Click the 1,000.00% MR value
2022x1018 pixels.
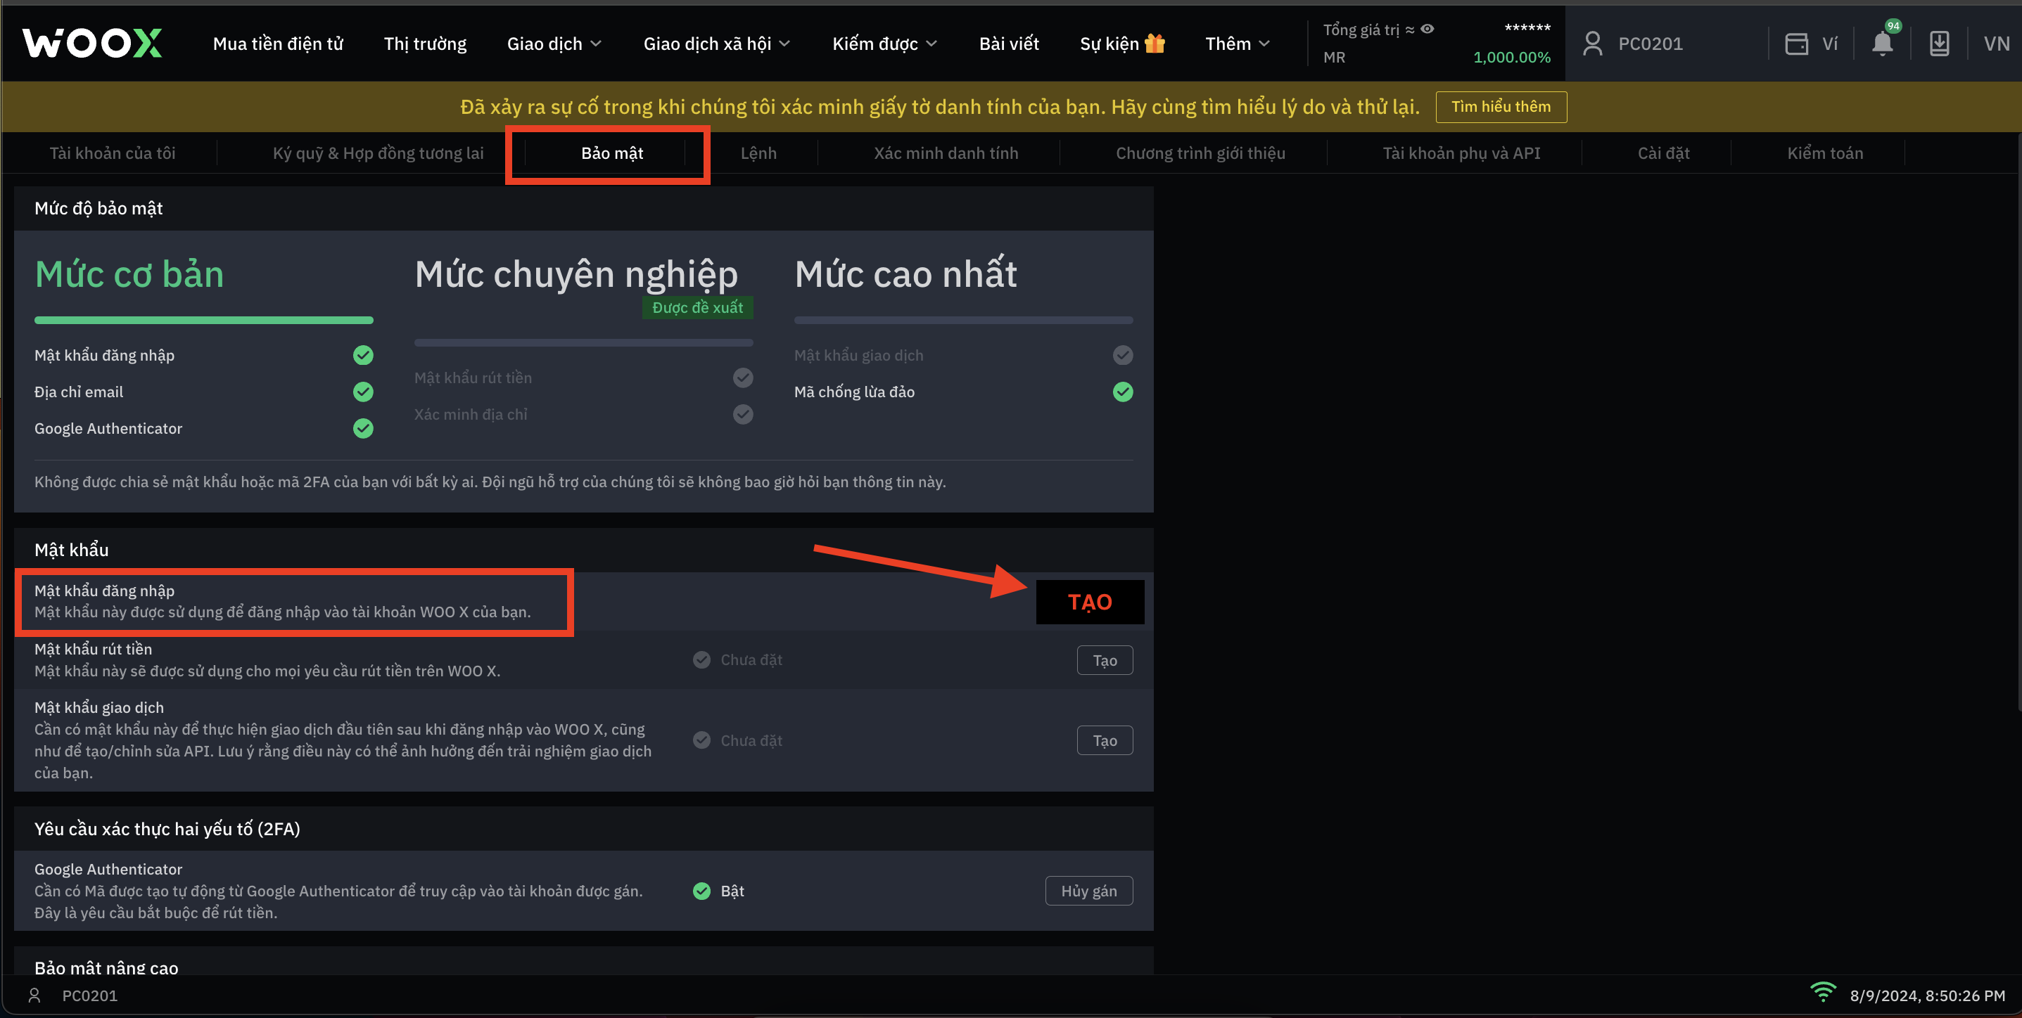pyautogui.click(x=1512, y=57)
